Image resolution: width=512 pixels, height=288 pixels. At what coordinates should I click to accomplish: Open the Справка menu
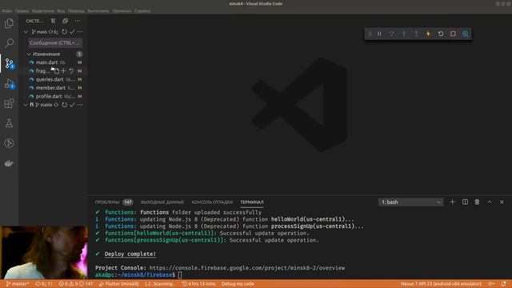(x=142, y=10)
